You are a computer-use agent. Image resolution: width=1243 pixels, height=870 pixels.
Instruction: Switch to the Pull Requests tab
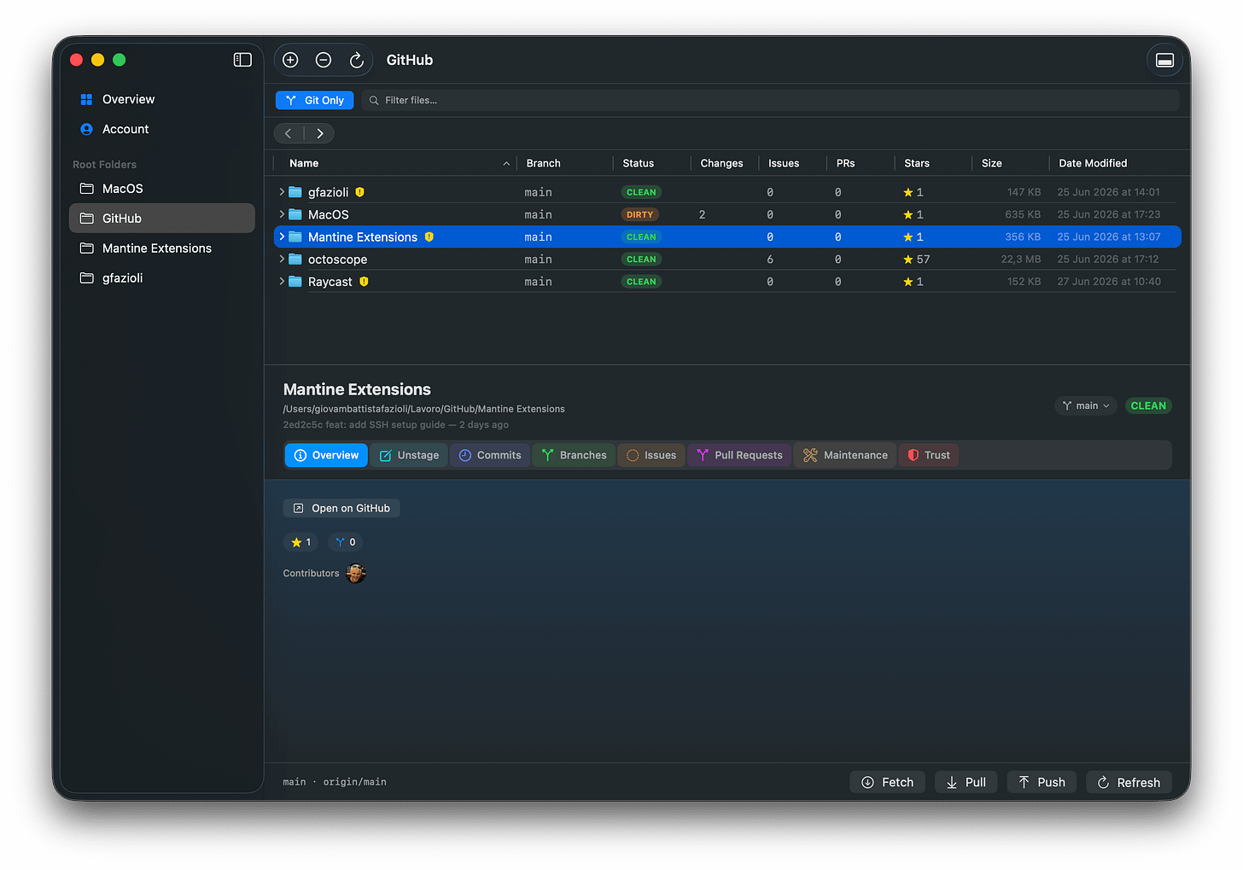coord(739,455)
